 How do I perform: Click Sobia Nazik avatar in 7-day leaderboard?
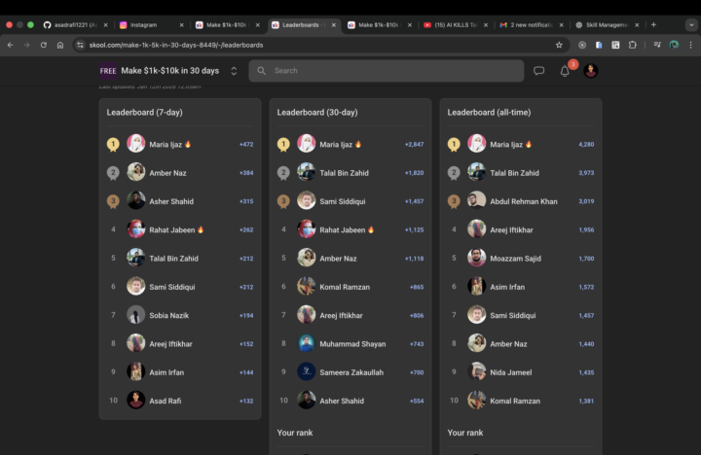(135, 315)
